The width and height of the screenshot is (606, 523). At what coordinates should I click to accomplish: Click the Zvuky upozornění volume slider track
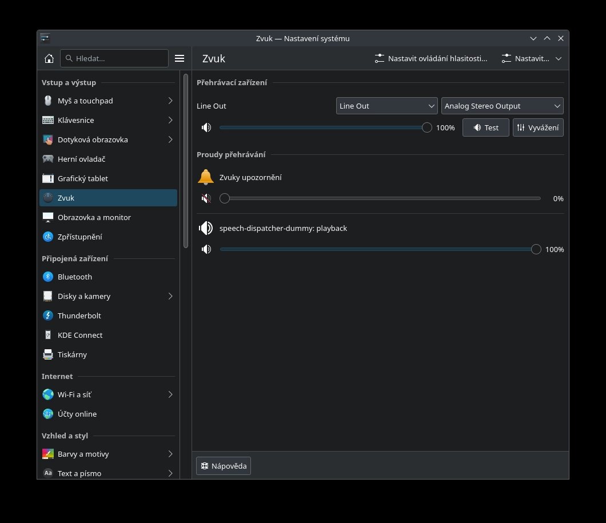point(382,198)
